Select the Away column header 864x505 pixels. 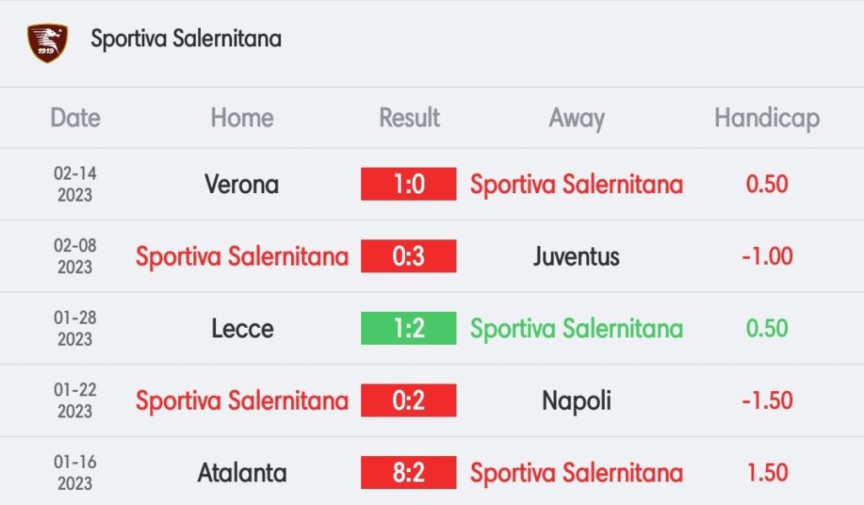[x=576, y=118]
